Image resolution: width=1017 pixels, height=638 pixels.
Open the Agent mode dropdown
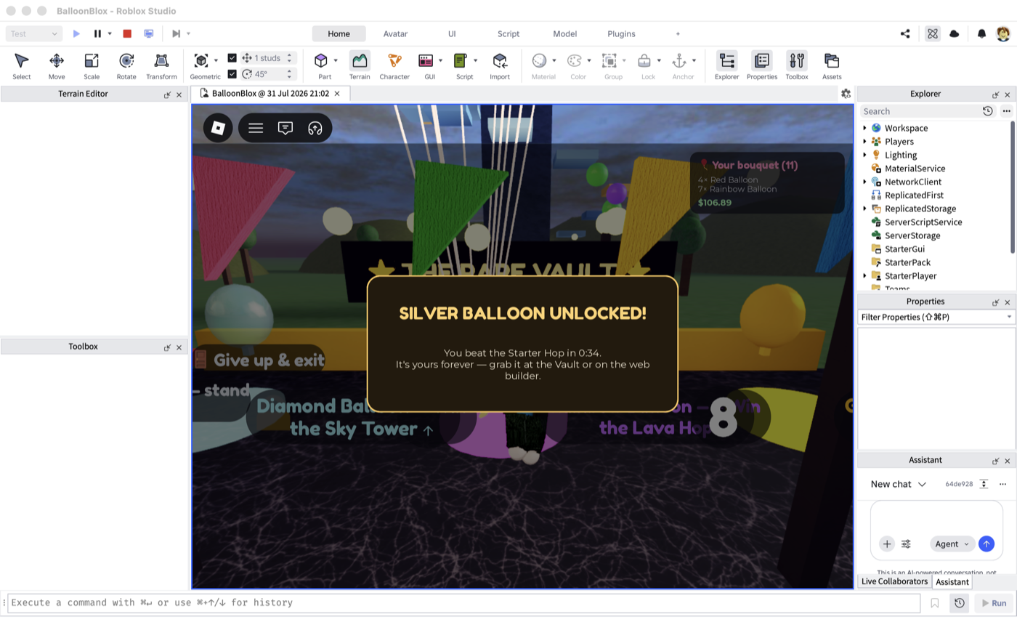(952, 544)
